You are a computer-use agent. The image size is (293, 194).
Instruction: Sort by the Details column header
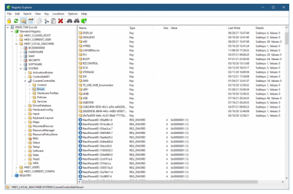coord(269,28)
